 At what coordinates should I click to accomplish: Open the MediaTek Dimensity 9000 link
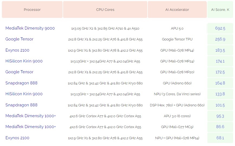coord(30,28)
